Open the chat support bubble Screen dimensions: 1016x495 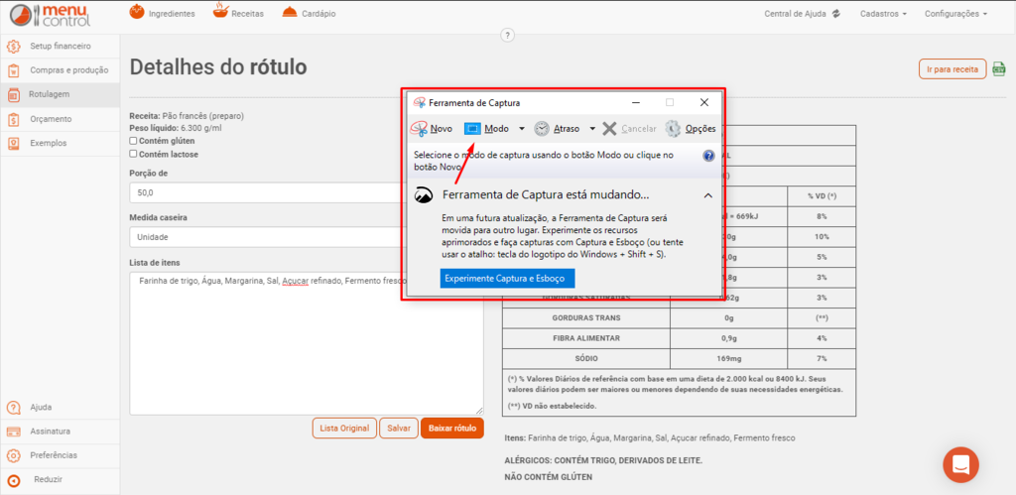(960, 464)
